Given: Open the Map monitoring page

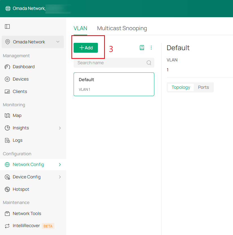Looking at the screenshot, I should (x=17, y=116).
